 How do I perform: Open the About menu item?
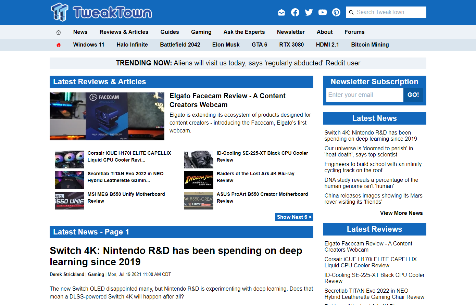[325, 32]
